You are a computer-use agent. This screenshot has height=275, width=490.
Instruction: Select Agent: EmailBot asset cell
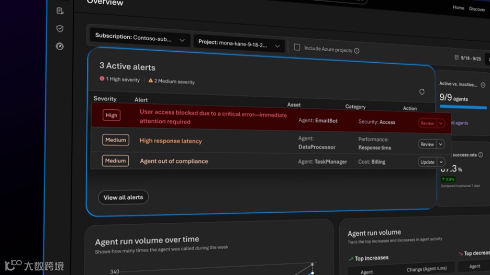pyautogui.click(x=318, y=120)
